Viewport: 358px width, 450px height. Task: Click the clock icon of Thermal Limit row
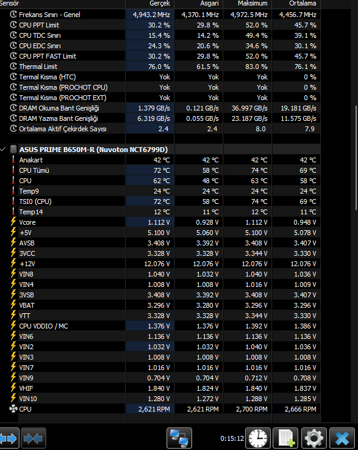click(13, 67)
